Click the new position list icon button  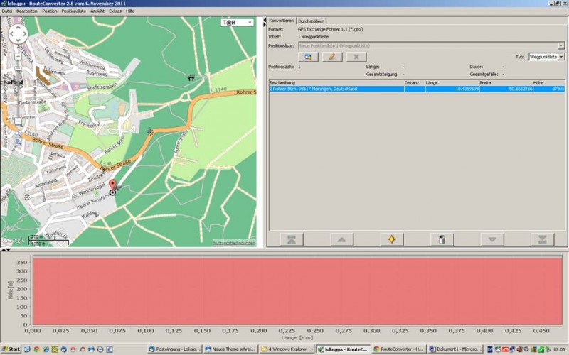[x=307, y=56]
